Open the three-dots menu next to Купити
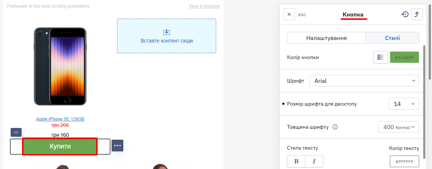432x169 pixels. pos(117,146)
